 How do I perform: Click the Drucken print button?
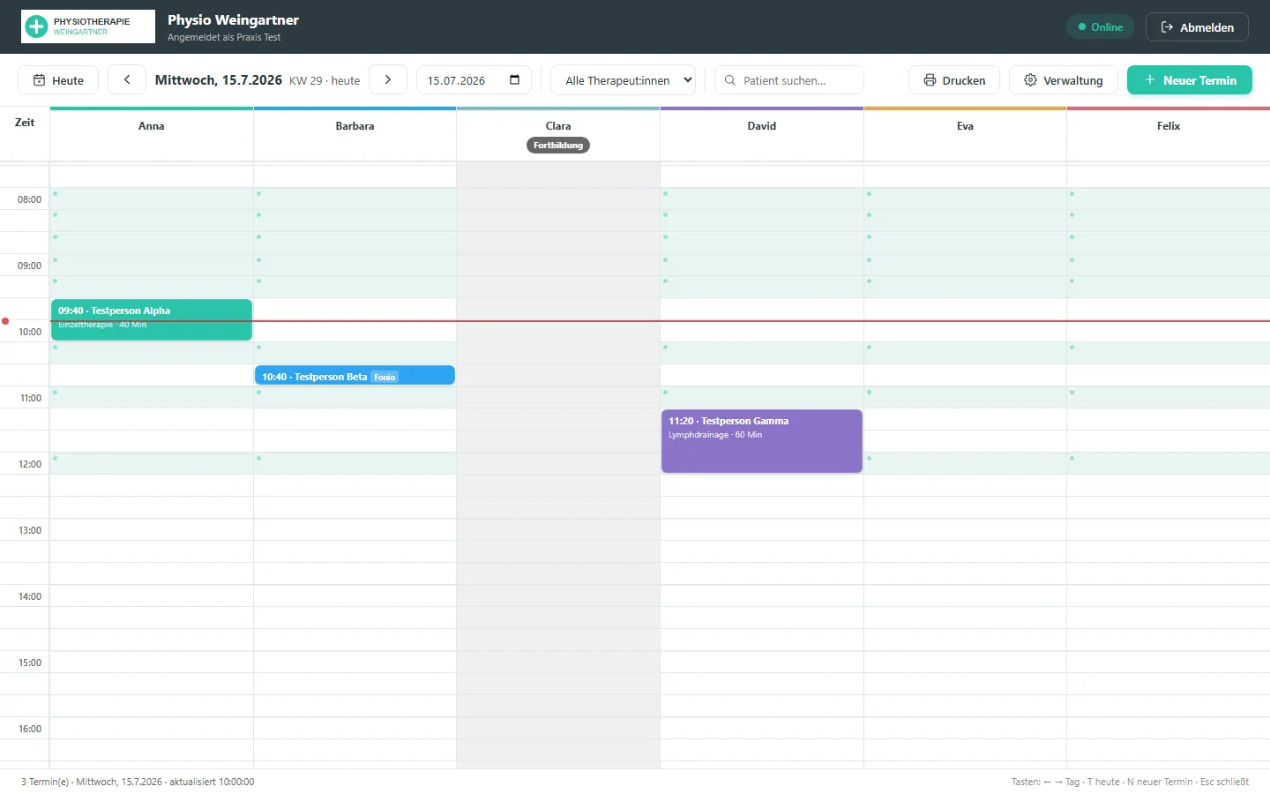(x=954, y=80)
